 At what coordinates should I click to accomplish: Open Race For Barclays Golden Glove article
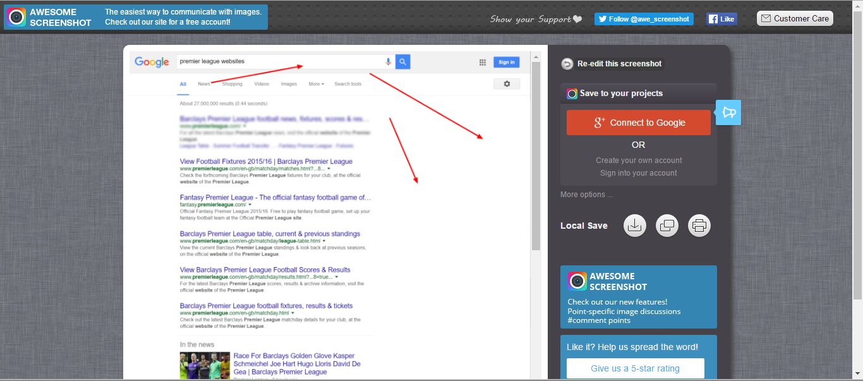point(297,364)
